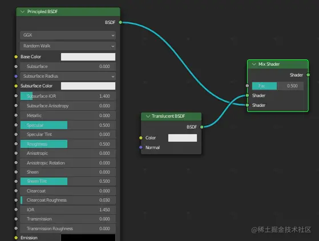Click the Metallic slider
The width and height of the screenshot is (319, 241).
click(x=68, y=115)
